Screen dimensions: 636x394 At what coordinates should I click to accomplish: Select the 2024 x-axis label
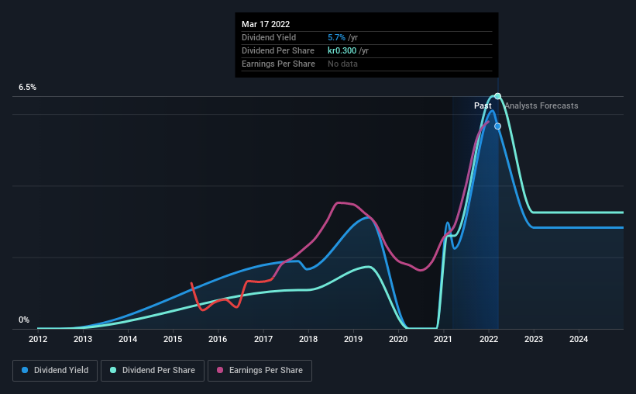(x=579, y=339)
